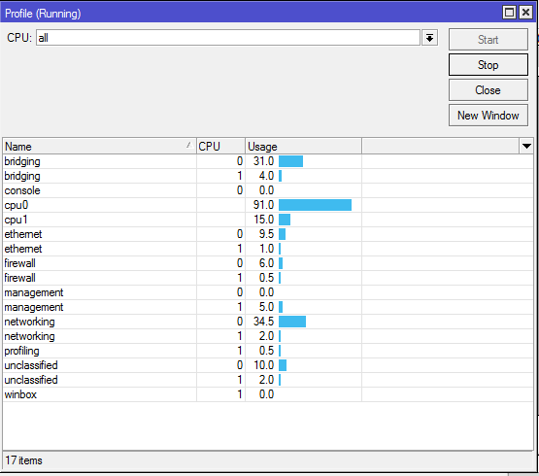The width and height of the screenshot is (539, 476).
Task: Open the column chooser dropdown in table header
Action: point(526,146)
